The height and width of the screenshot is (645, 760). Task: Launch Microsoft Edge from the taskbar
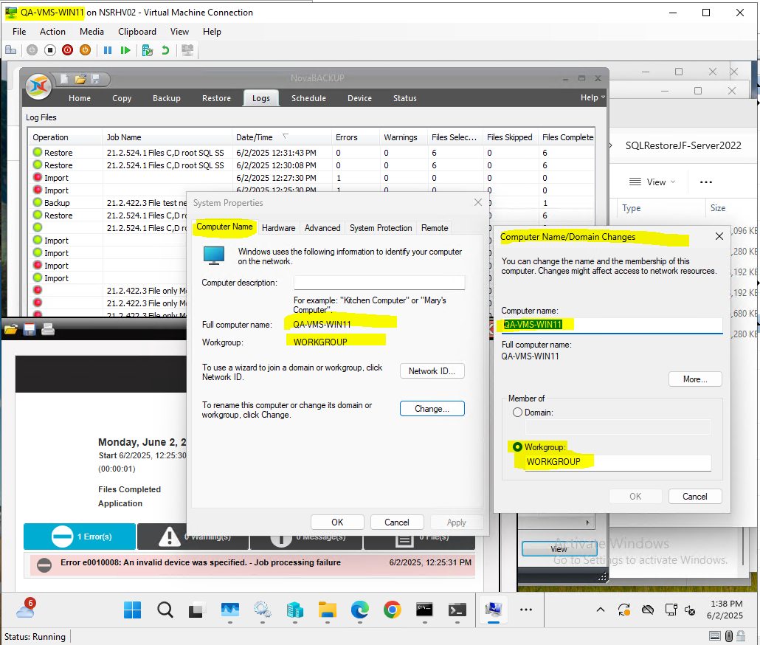[x=359, y=610]
